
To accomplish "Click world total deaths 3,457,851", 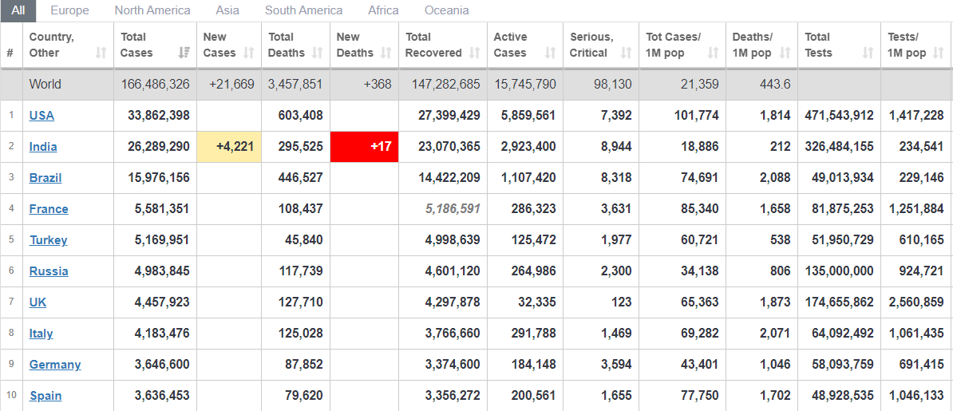I will tap(295, 85).
